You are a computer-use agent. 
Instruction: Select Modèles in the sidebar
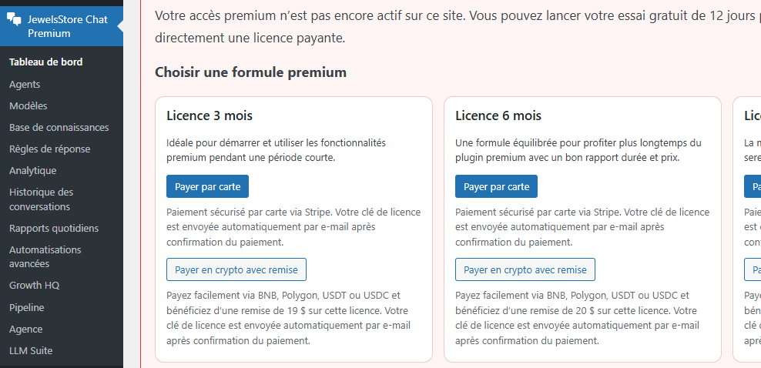tap(28, 106)
